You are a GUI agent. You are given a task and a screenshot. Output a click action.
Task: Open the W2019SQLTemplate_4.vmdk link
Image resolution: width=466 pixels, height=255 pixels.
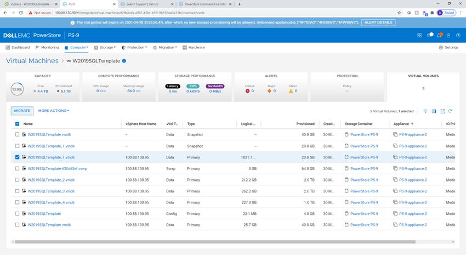coord(51,202)
